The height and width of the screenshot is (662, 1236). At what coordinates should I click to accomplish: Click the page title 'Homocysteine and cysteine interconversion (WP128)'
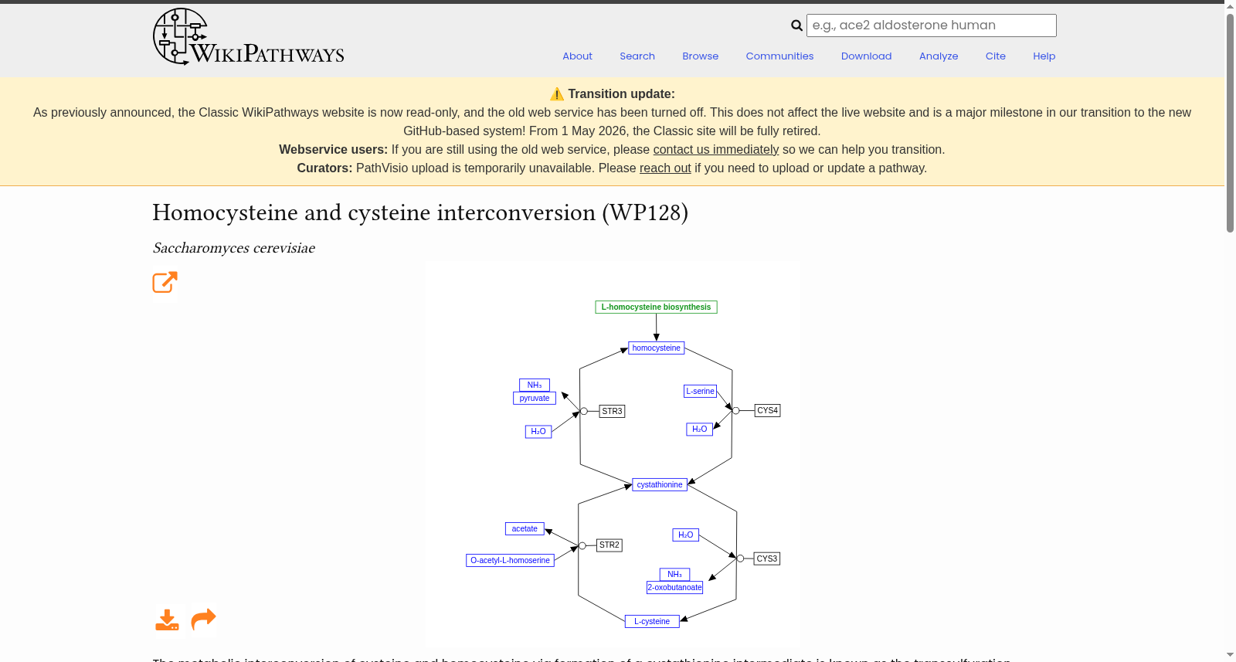(x=420, y=212)
